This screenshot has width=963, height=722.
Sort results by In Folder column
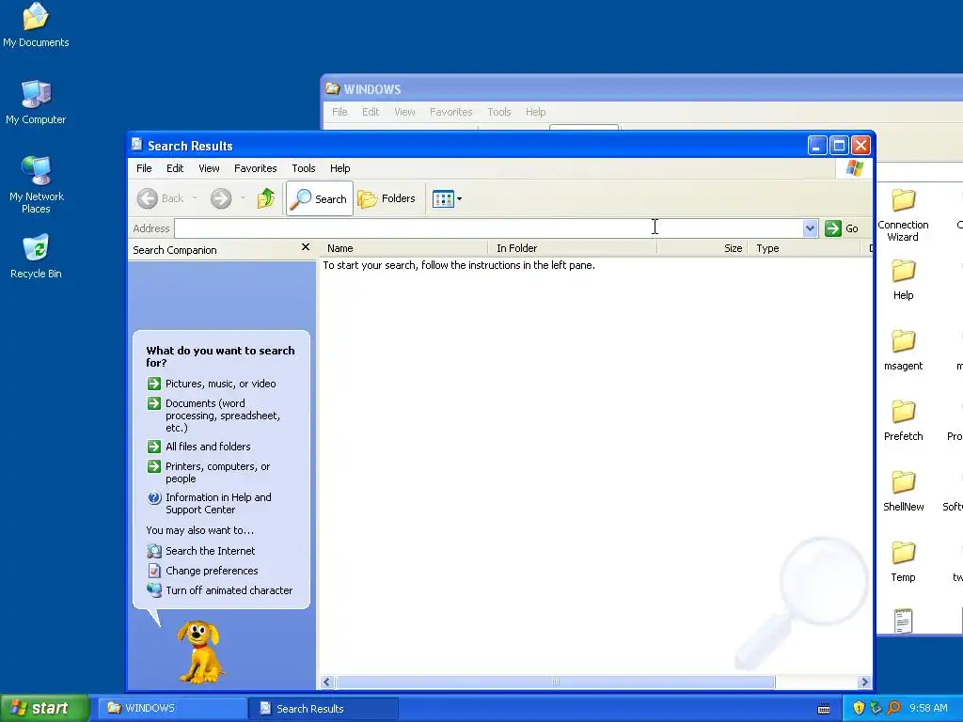pos(573,248)
